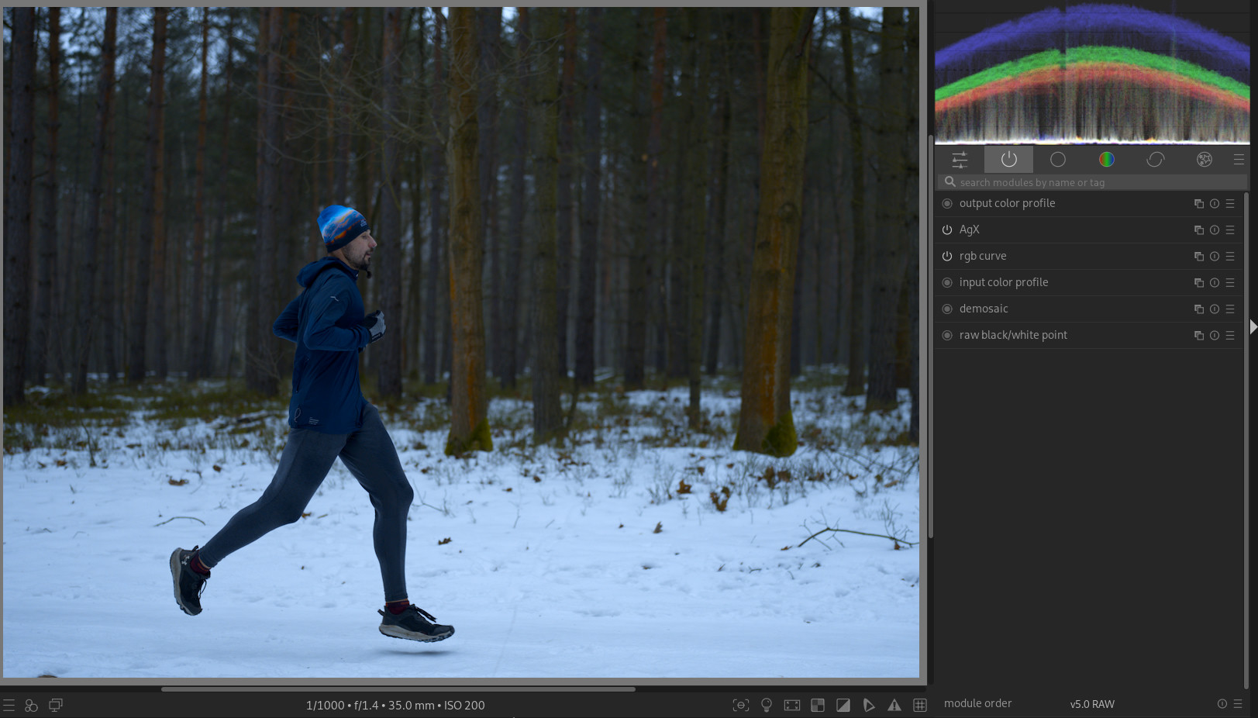
Task: Reset the AgX module parameters
Action: (x=1215, y=230)
